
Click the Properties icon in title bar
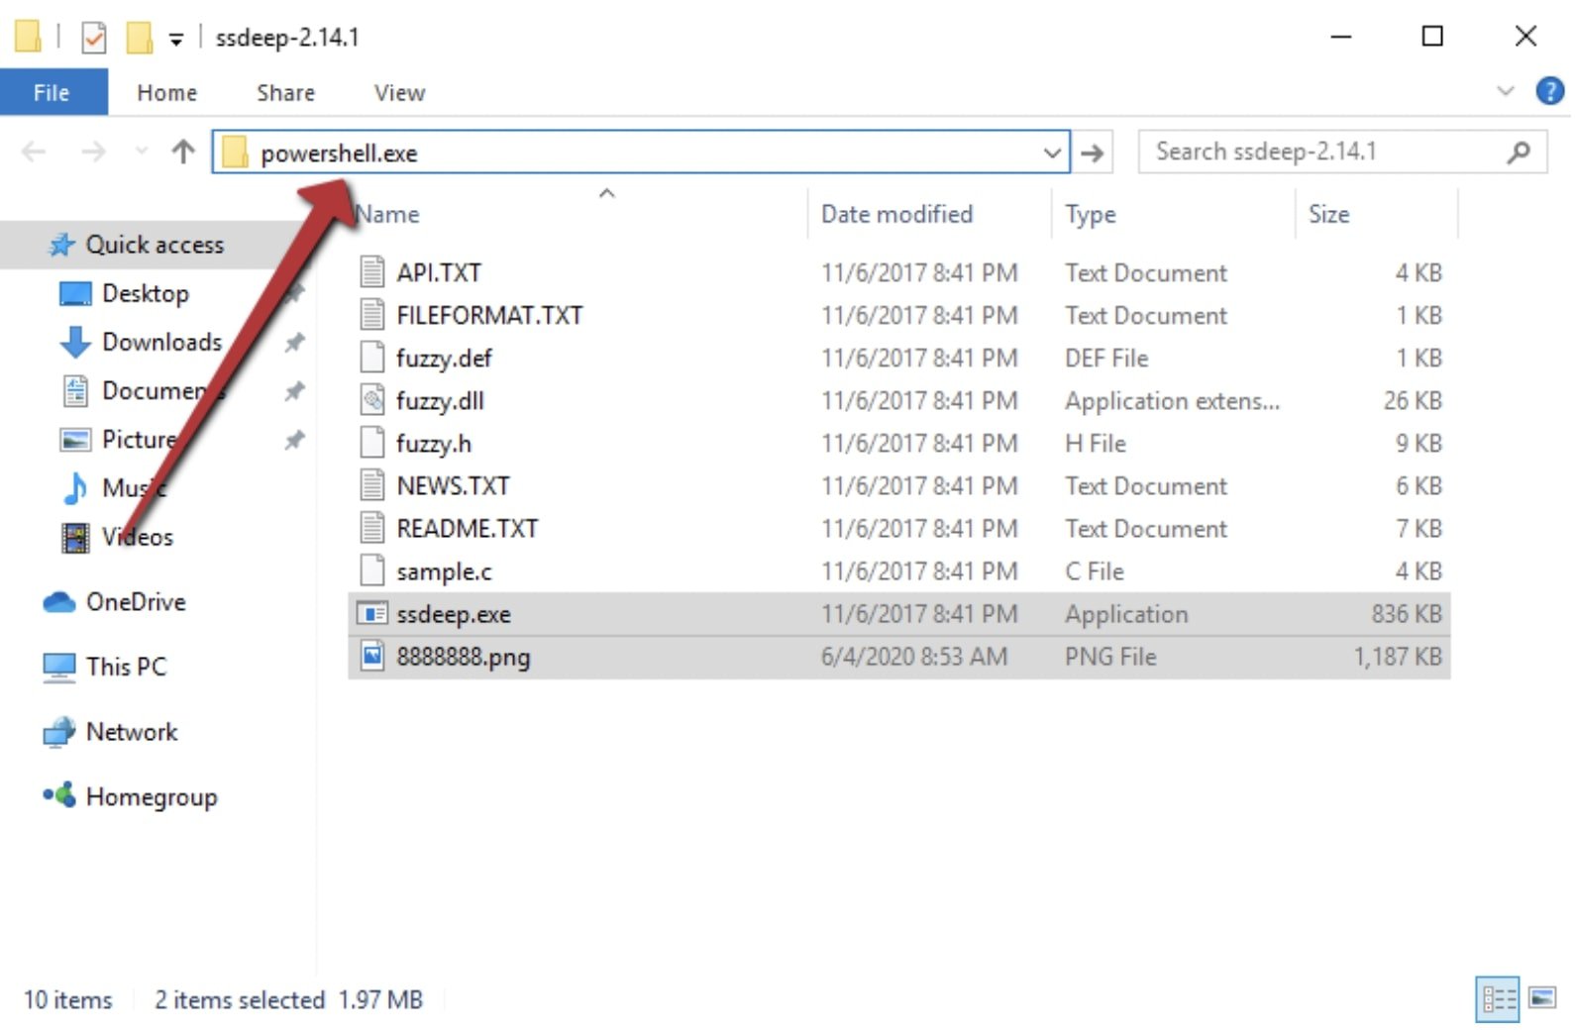pyautogui.click(x=94, y=38)
